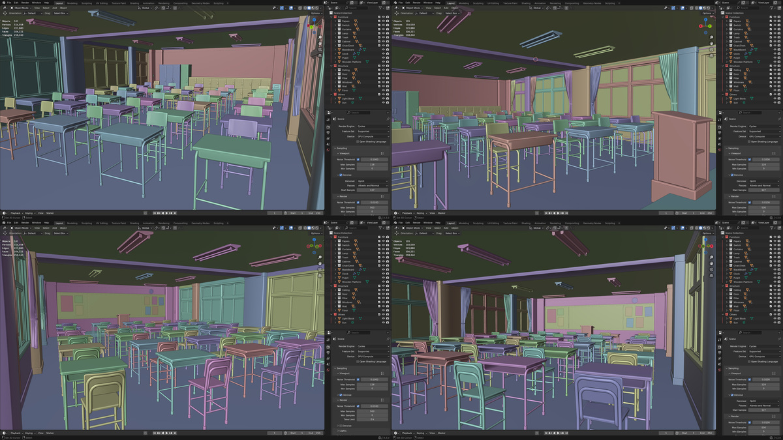Switch to the Shading workspace tab in the top-right window
This screenshot has height=440, width=783.
[x=526, y=3]
